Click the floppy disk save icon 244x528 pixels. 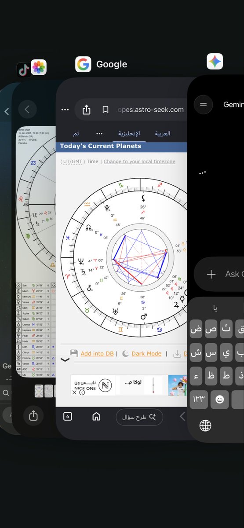pos(74,353)
